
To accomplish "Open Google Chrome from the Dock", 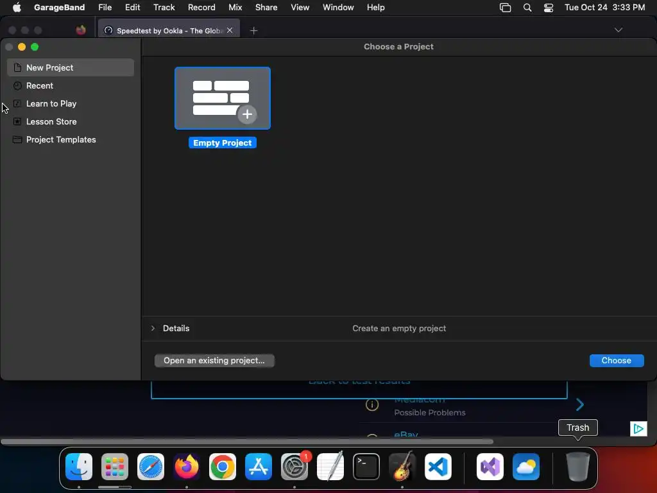I will (223, 467).
